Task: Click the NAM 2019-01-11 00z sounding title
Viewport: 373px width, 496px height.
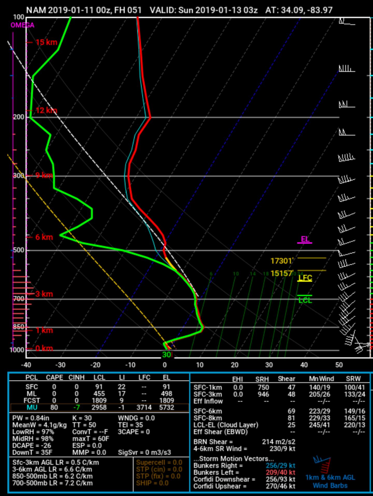Action: pyautogui.click(x=84, y=10)
